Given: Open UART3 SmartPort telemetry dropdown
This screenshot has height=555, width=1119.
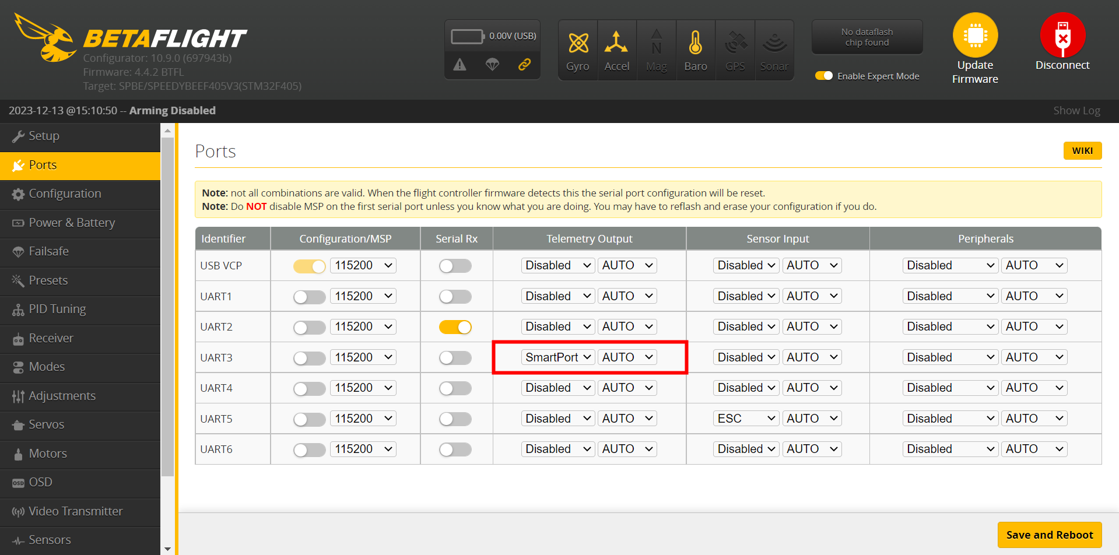Looking at the screenshot, I should pyautogui.click(x=558, y=357).
